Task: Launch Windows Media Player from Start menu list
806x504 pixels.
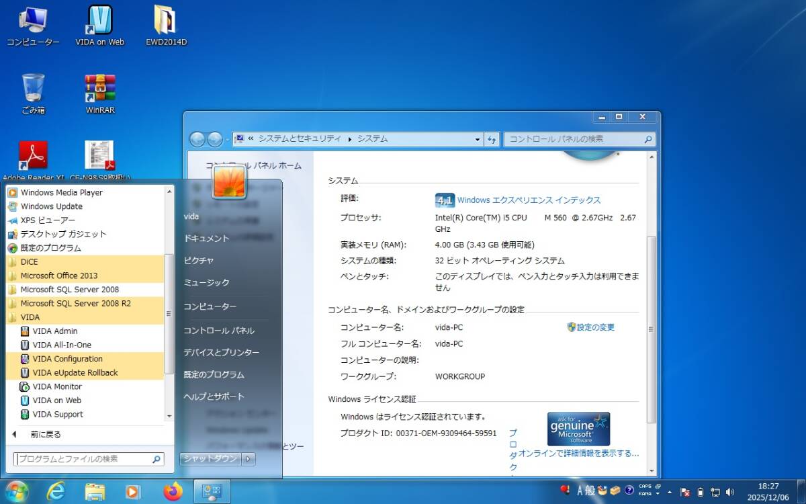Action: pos(85,192)
